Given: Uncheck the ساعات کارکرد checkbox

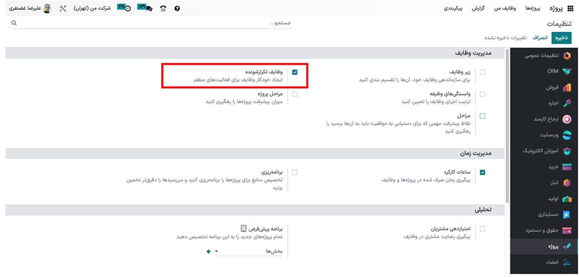Looking at the screenshot, I should click(x=482, y=172).
